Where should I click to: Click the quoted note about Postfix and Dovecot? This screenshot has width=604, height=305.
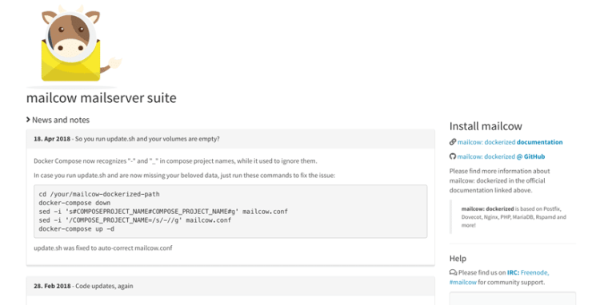pyautogui.click(x=512, y=217)
